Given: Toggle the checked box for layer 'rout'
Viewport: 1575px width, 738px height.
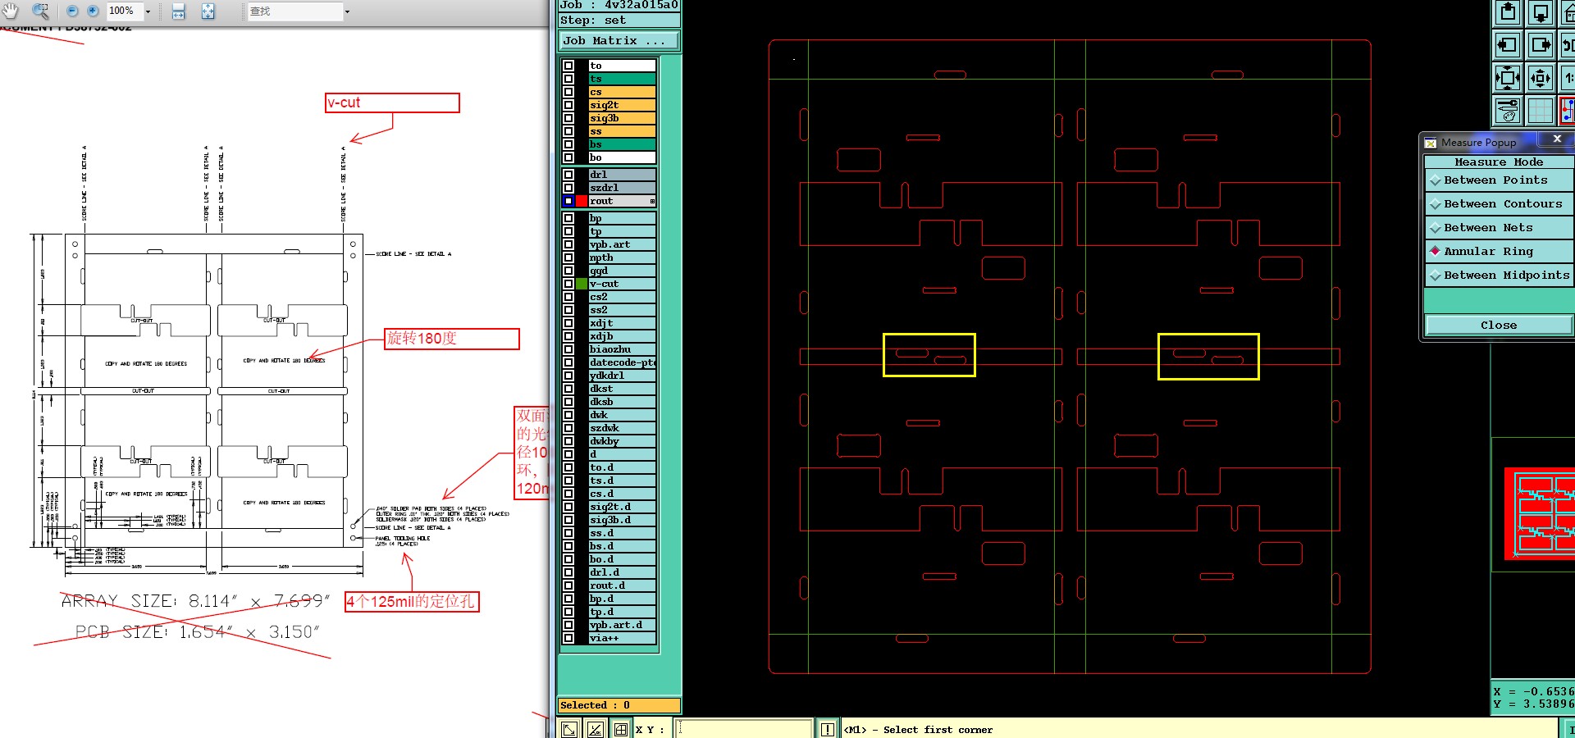Looking at the screenshot, I should 568,201.
